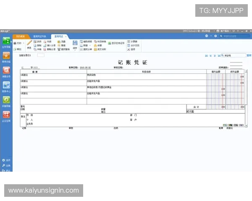Switch to the orange 我的桌面 tab
252x201 pixels.
(21, 36)
